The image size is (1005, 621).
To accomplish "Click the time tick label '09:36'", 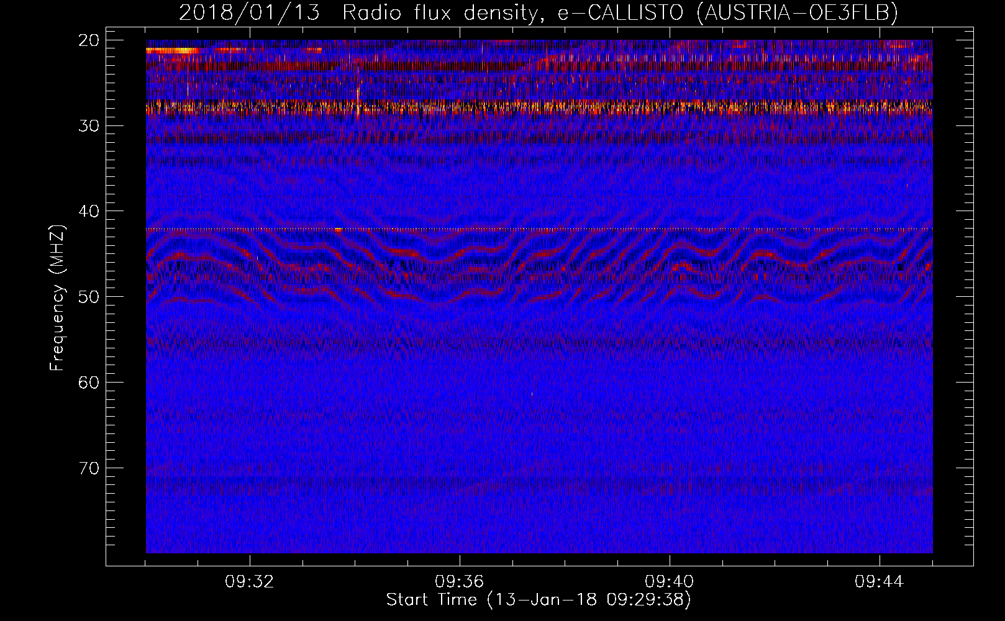I will coord(460,582).
